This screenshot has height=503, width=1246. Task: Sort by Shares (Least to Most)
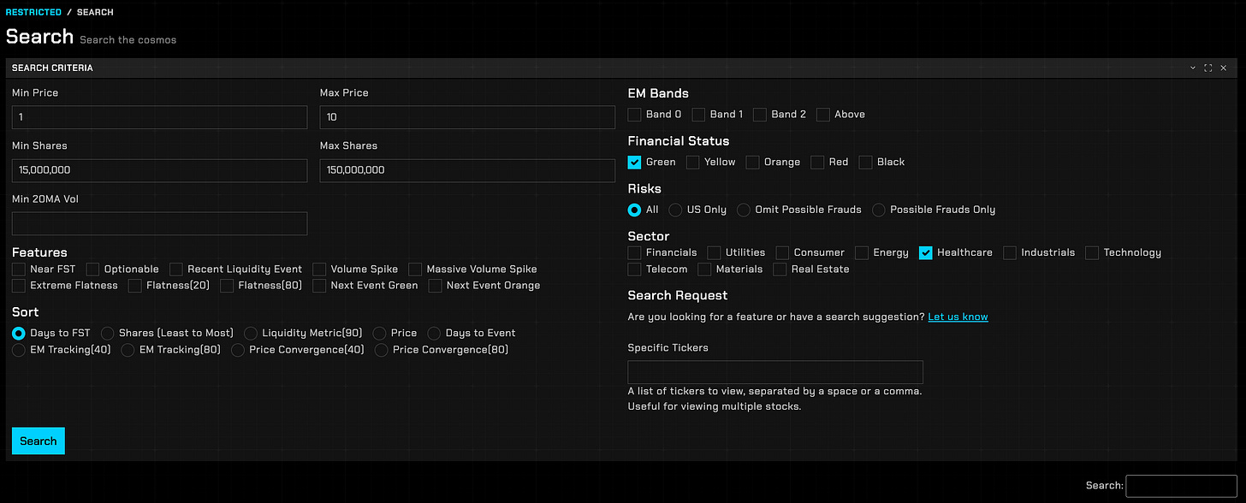tap(108, 334)
